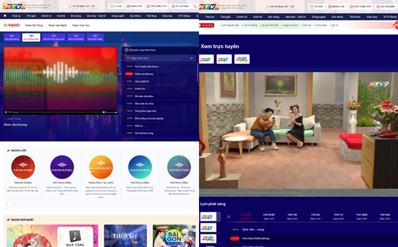Select 'Sài Gòn buổi sáng' schedule row

160,133
